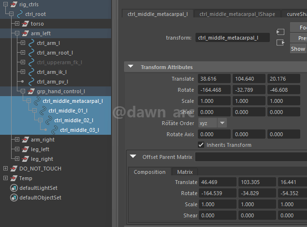Switch to the ctrl_middle_metacarpal_lShape tab
Screen dimensions: 307x227
point(237,14)
